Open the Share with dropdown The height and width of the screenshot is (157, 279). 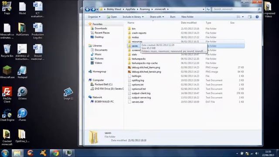click(157, 17)
